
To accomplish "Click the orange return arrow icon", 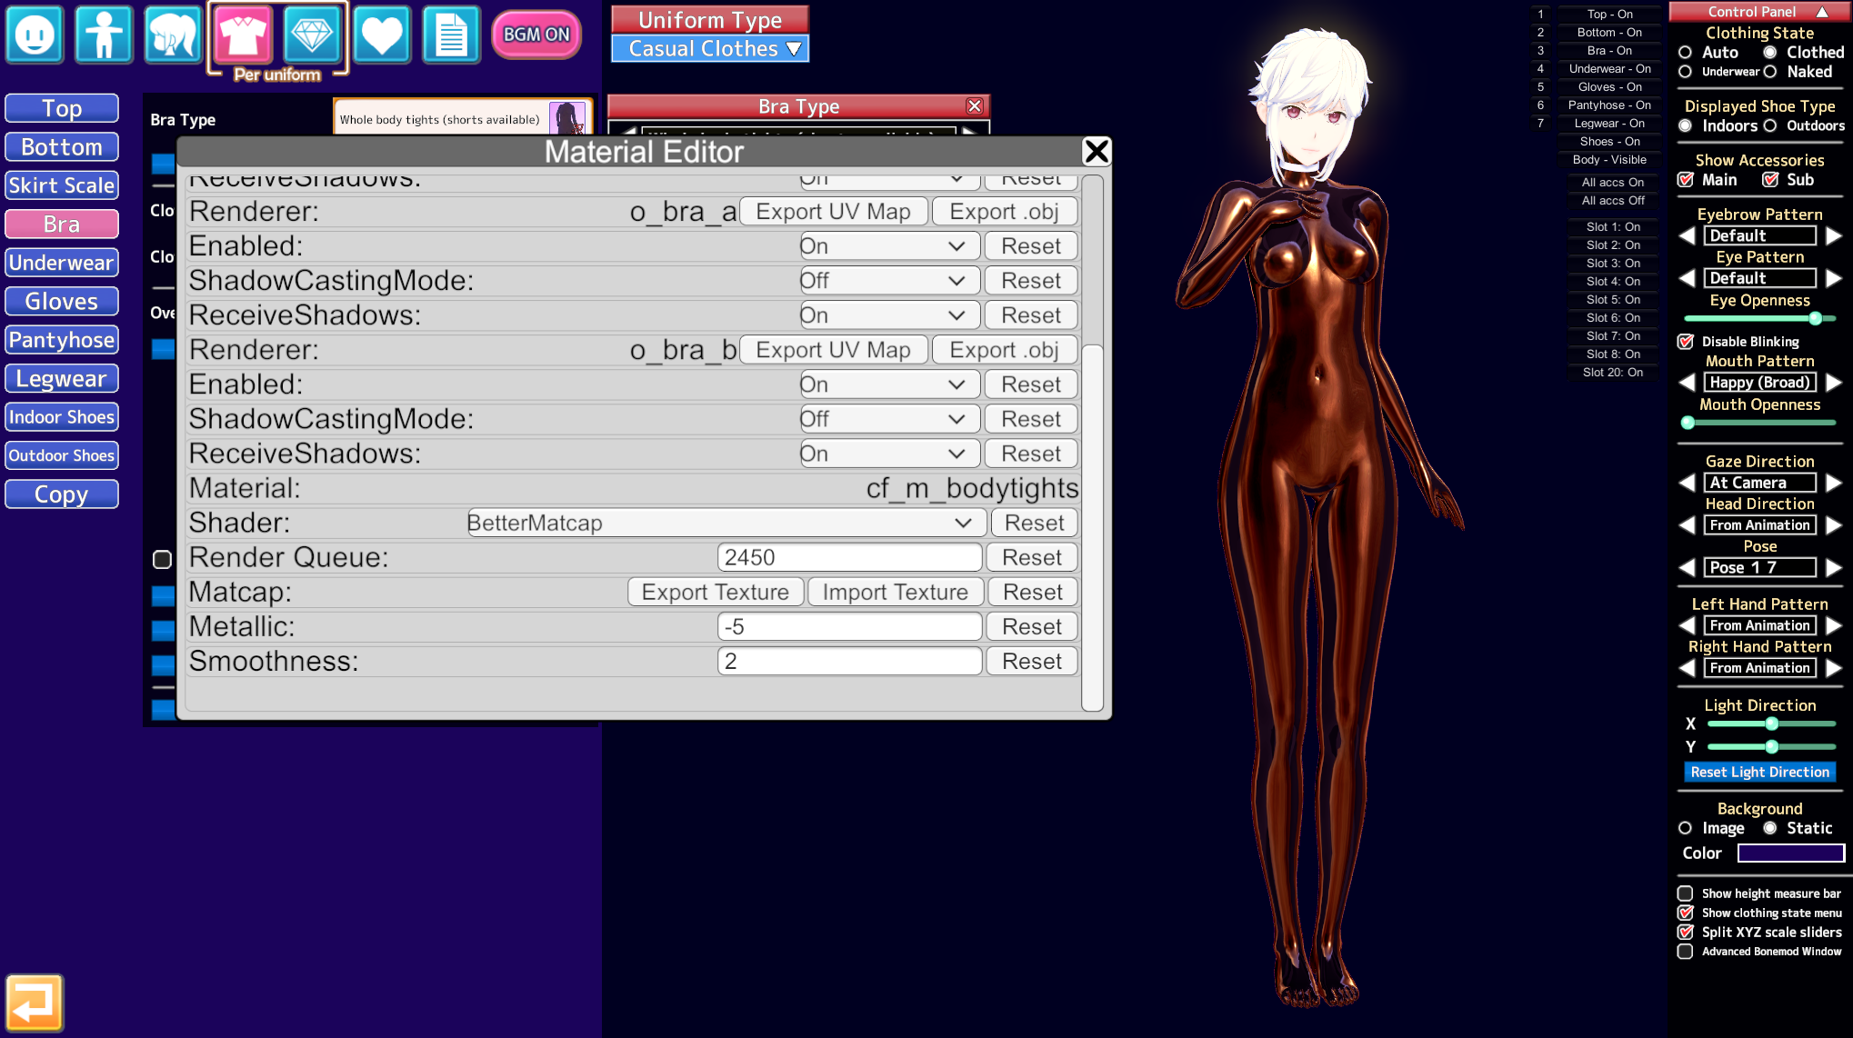I will coord(35,1003).
